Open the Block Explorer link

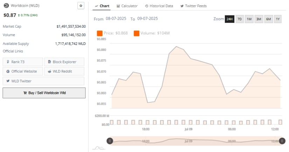64,62
